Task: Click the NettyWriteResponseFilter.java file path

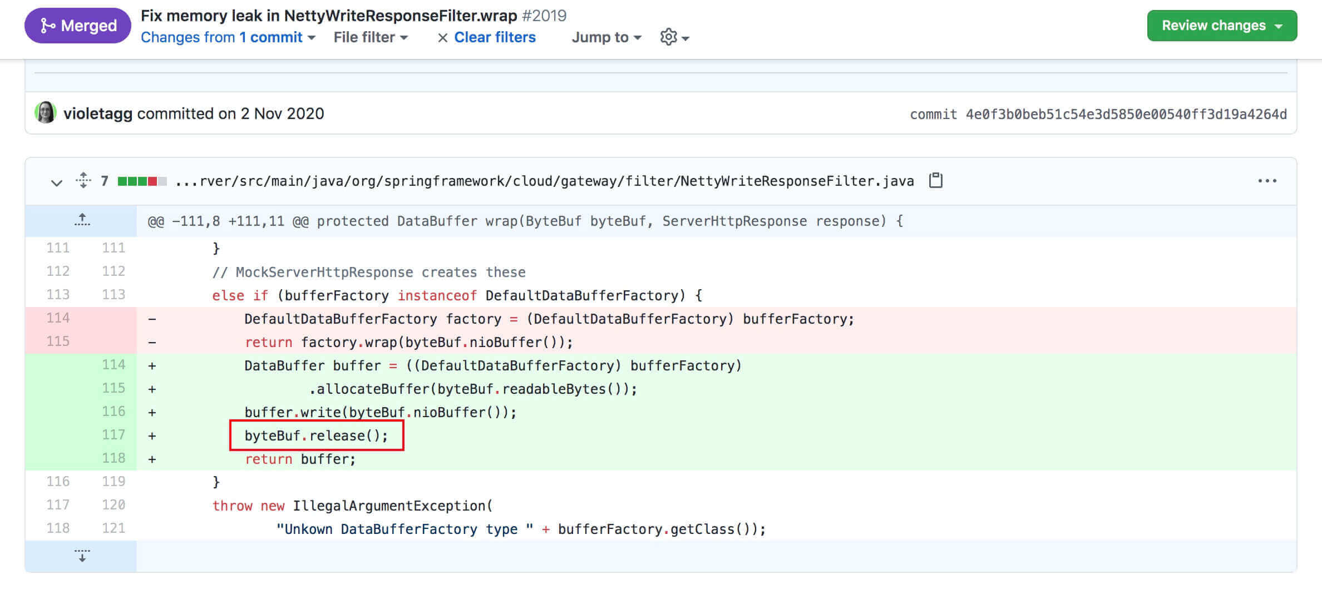Action: point(544,181)
